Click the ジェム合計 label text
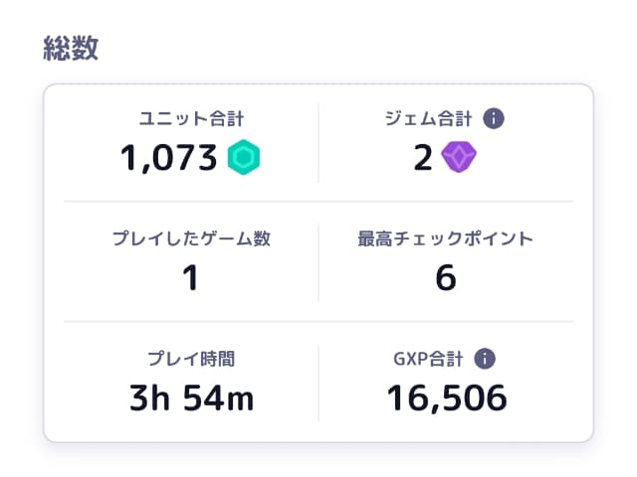The height and width of the screenshot is (477, 637). click(428, 119)
